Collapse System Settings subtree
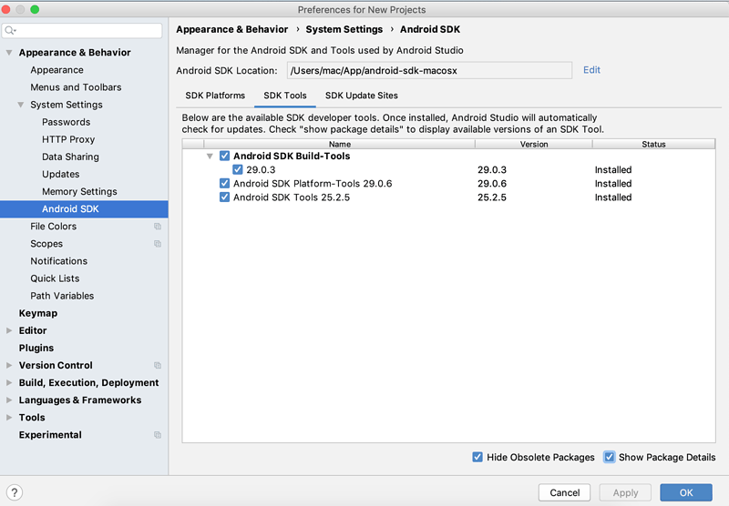Screen dimensions: 729x506 [x=20, y=105]
